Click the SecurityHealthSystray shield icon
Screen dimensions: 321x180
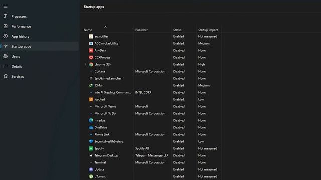(91, 141)
